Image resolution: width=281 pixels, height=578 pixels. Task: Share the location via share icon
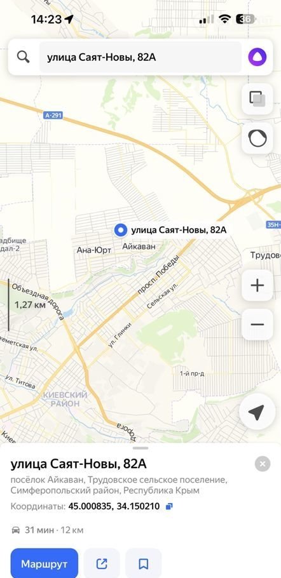(x=102, y=563)
